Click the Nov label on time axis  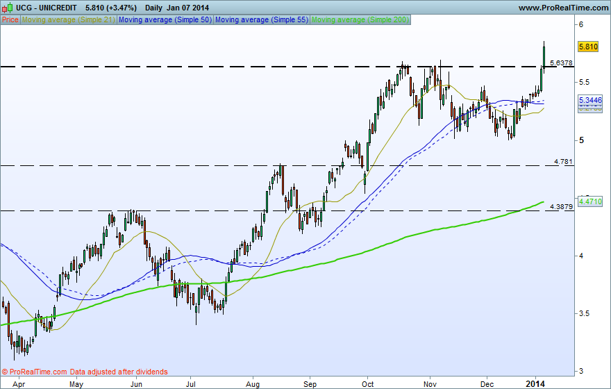(430, 384)
